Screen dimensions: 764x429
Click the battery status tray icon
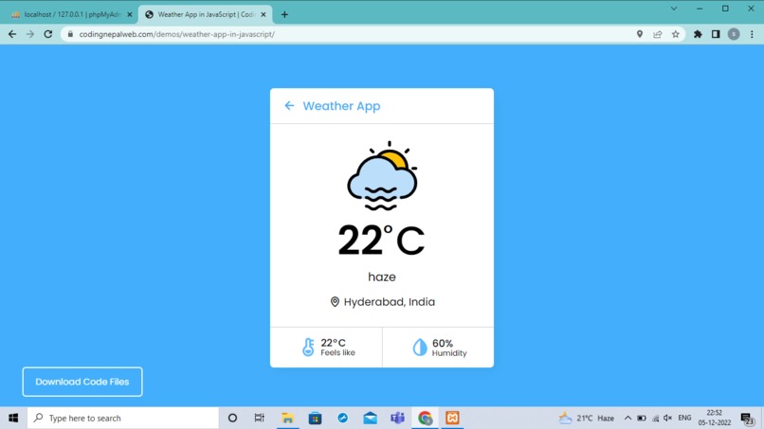point(642,418)
